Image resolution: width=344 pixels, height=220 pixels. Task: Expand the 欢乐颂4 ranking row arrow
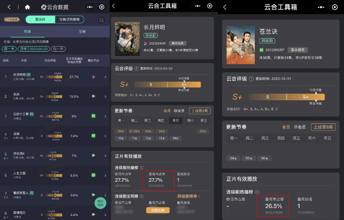coord(105,156)
